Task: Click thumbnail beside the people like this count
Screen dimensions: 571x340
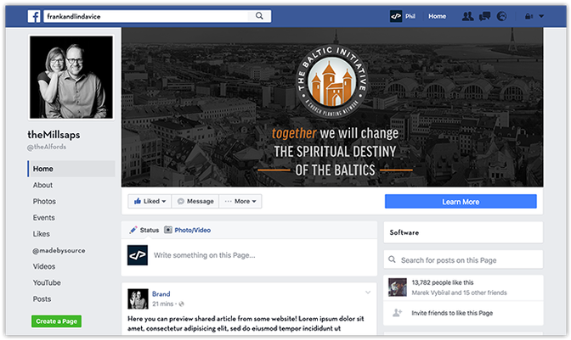Action: point(398,287)
